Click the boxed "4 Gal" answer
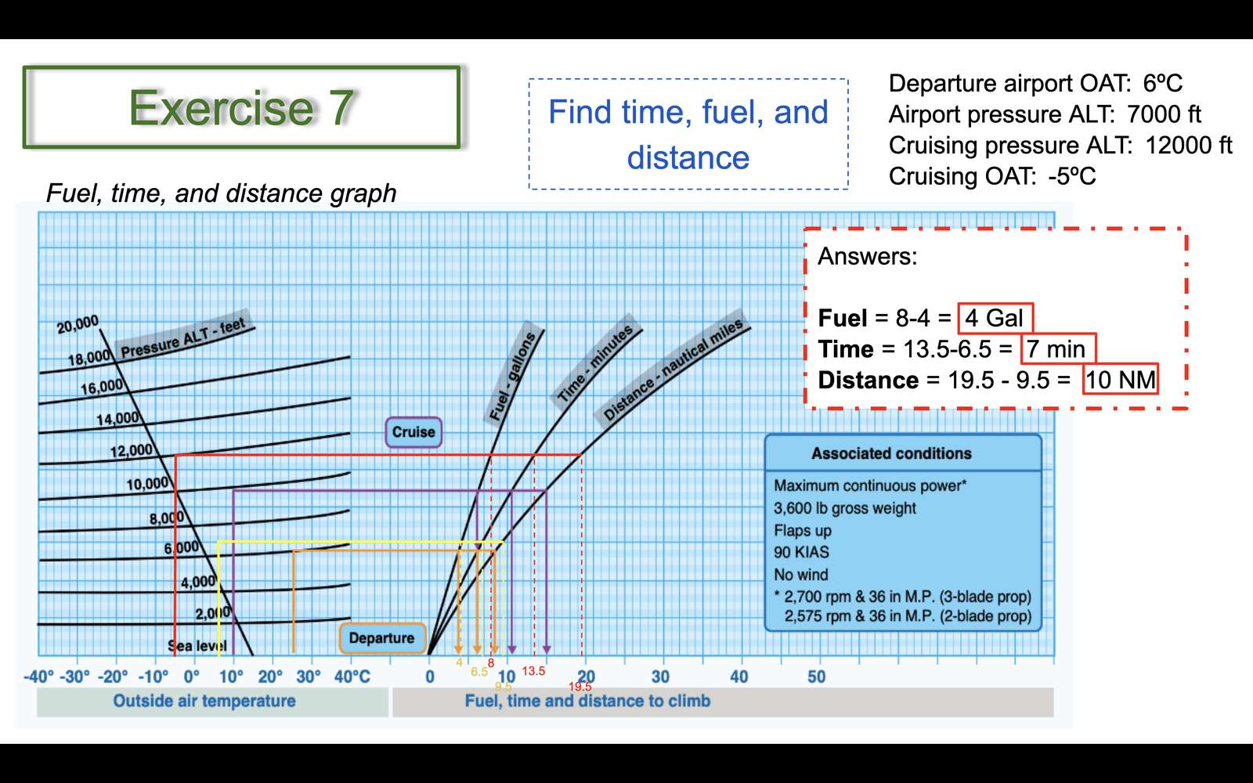This screenshot has height=783, width=1253. (x=995, y=318)
